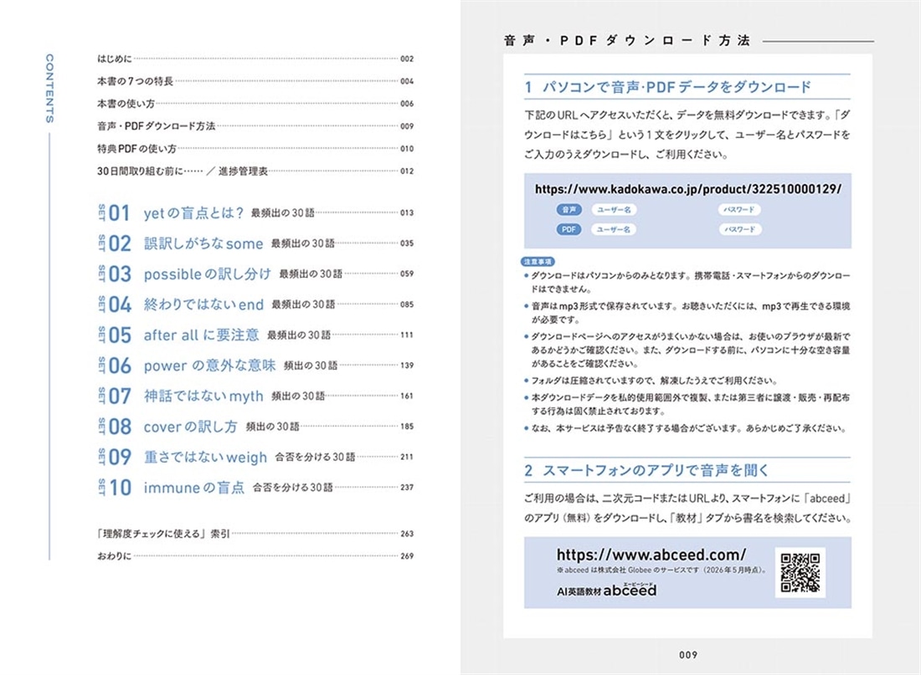Select the おわりに entry
This screenshot has height=675, width=921.
[x=255, y=556]
